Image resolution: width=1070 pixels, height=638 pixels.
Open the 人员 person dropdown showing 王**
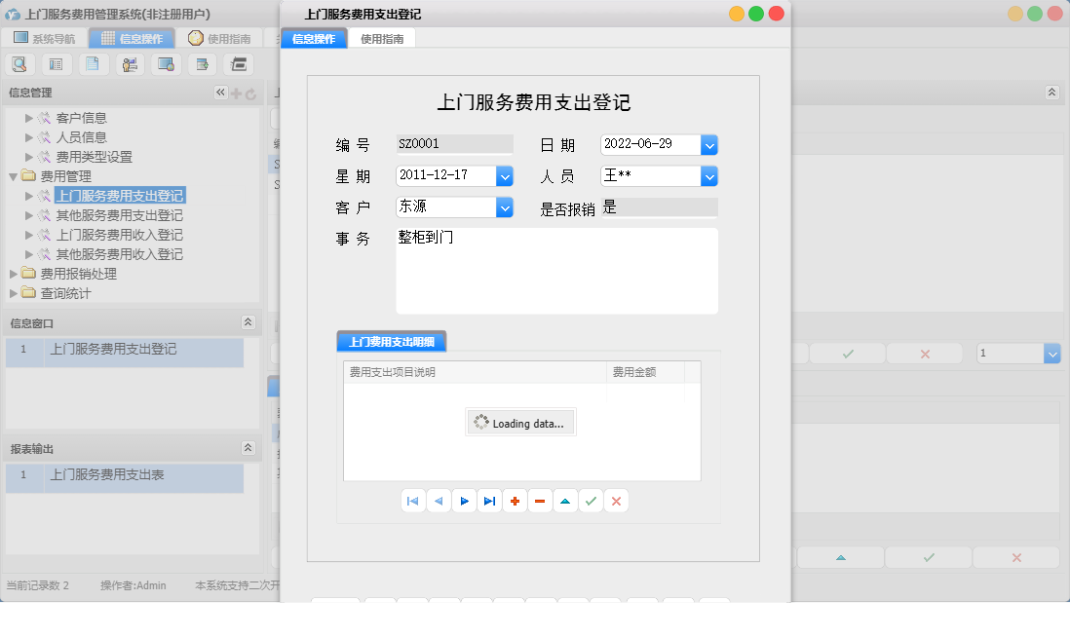[709, 177]
